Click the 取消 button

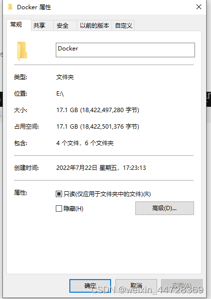point(136,286)
